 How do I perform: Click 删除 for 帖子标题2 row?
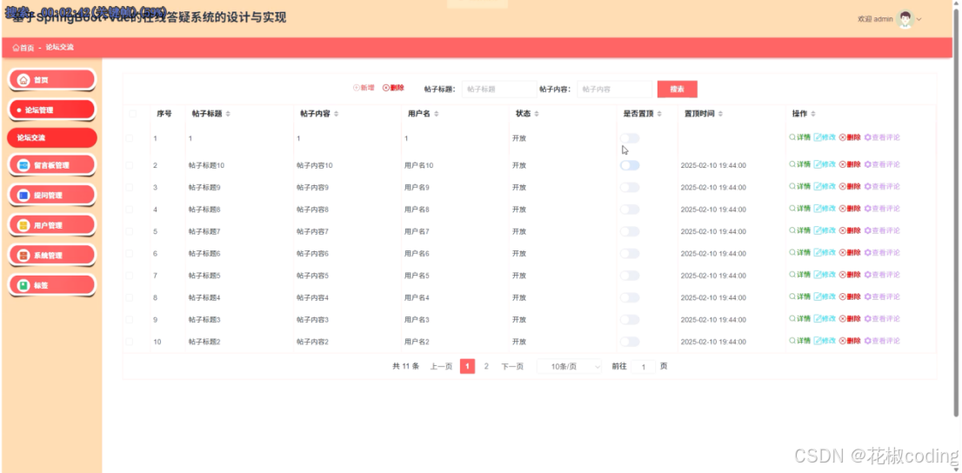(850, 341)
